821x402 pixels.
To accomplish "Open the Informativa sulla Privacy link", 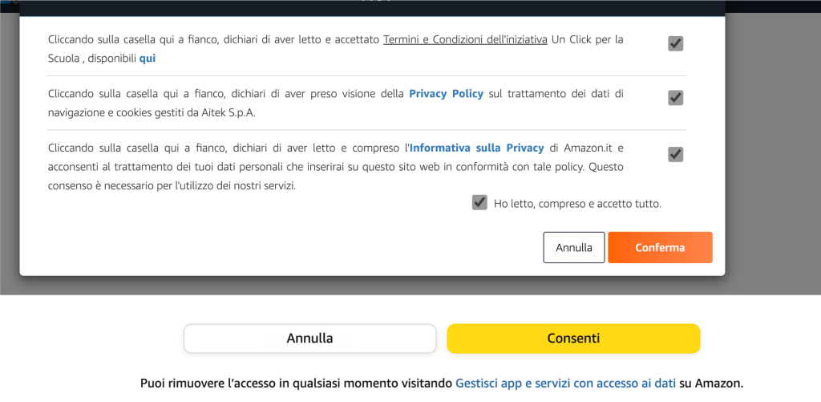I will (x=476, y=148).
